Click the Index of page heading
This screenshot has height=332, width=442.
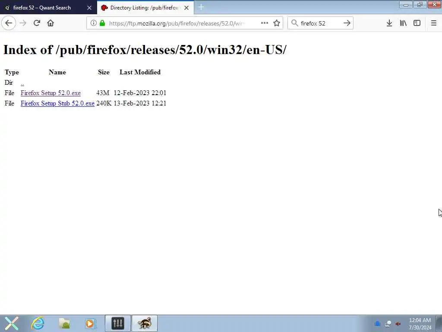[145, 50]
